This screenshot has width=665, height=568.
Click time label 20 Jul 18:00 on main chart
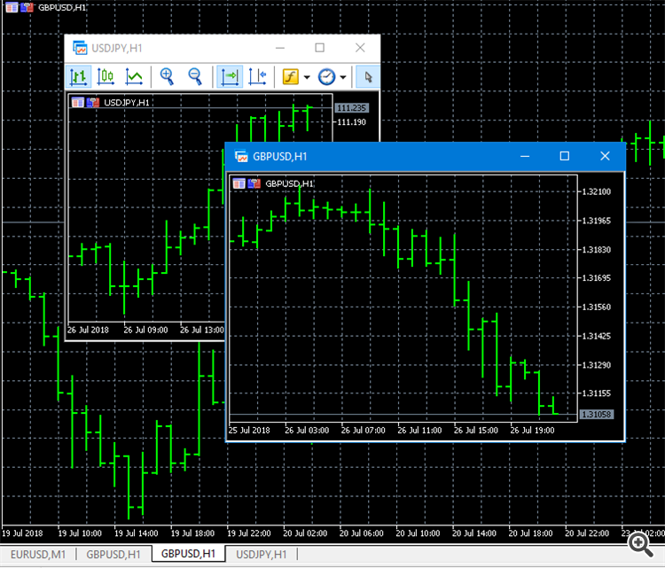click(531, 533)
